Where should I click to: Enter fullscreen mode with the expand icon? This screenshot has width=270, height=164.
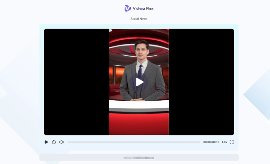[x=232, y=142]
